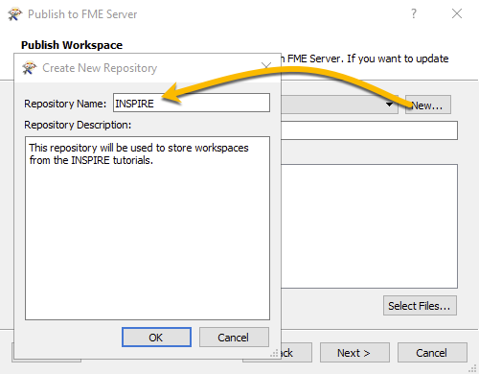Click the large files list box in Publish window
Image resolution: width=479 pixels, height=374 pixels.
[x=369, y=226]
